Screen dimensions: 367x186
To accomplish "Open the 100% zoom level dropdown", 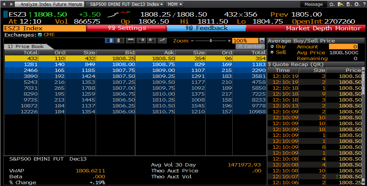I will (x=262, y=41).
